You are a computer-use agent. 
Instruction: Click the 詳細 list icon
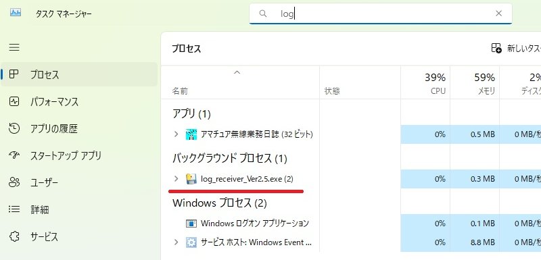pyautogui.click(x=14, y=209)
